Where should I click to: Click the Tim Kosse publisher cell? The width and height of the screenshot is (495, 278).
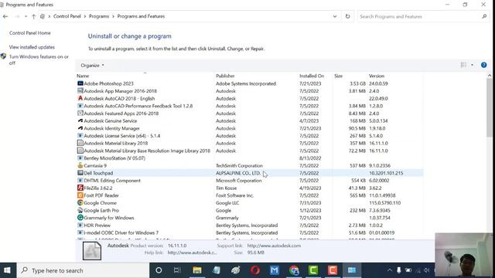[227, 188]
